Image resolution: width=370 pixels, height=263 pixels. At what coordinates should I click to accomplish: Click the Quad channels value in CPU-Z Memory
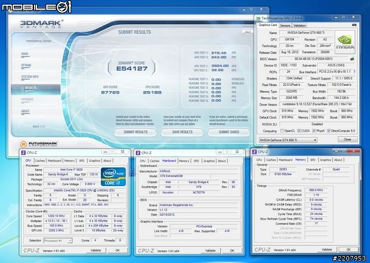(336, 170)
